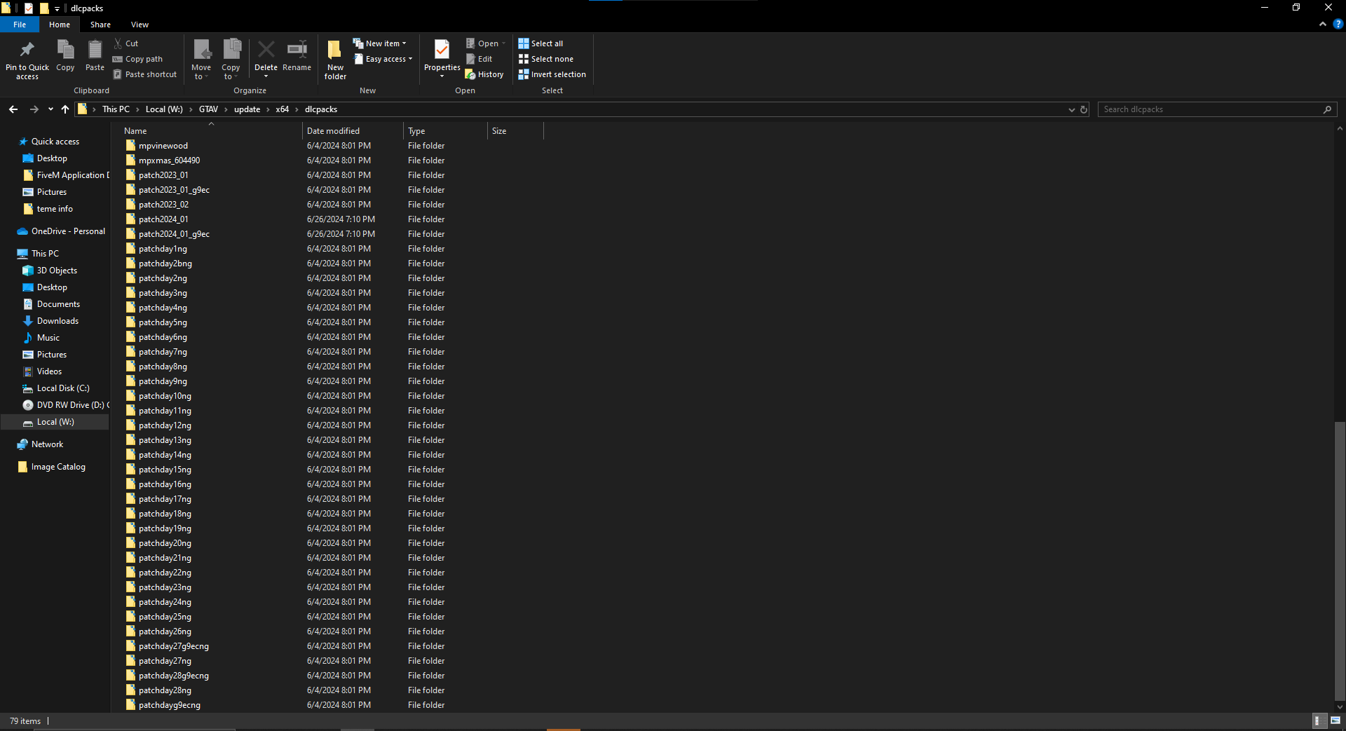1346x731 pixels.
Task: Click the Rename icon in ribbon
Action: point(297,50)
